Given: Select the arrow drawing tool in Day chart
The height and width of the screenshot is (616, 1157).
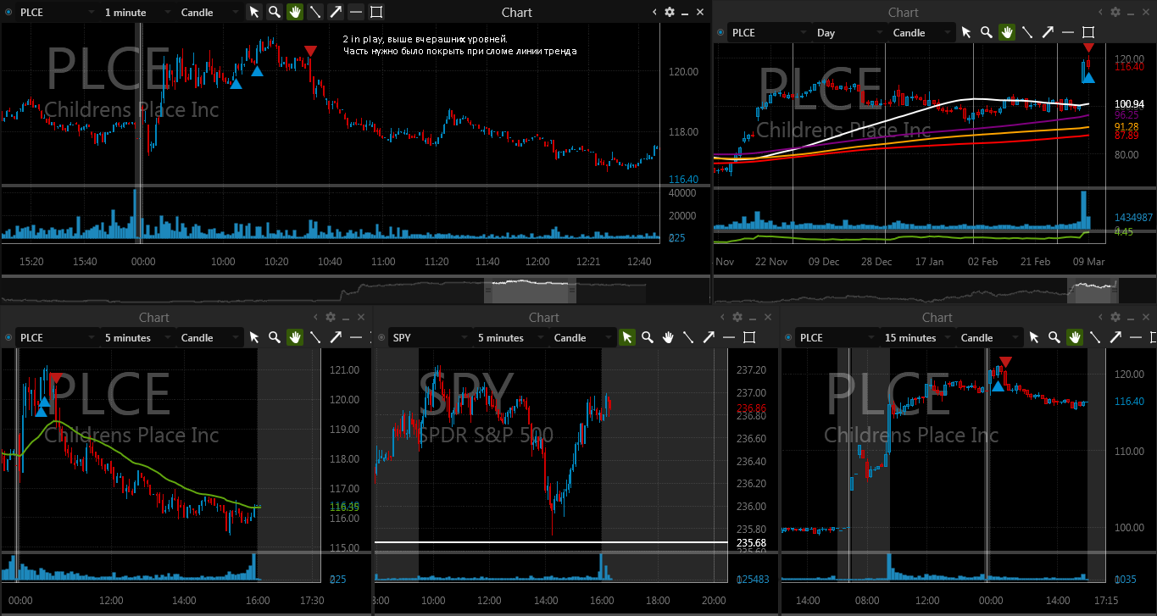Looking at the screenshot, I should tap(1048, 32).
